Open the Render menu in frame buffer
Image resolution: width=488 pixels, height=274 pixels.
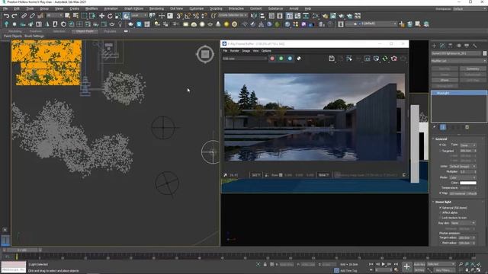point(234,51)
